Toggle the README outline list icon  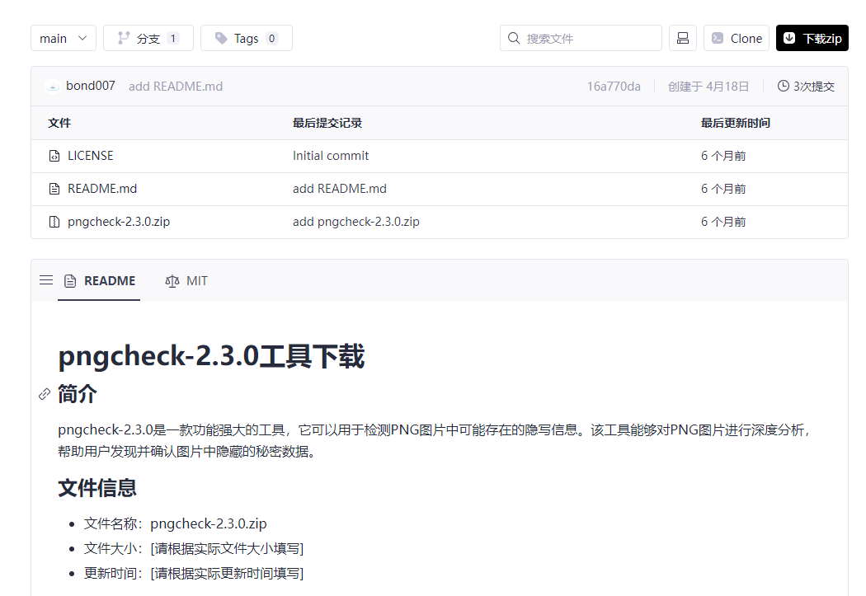46,280
